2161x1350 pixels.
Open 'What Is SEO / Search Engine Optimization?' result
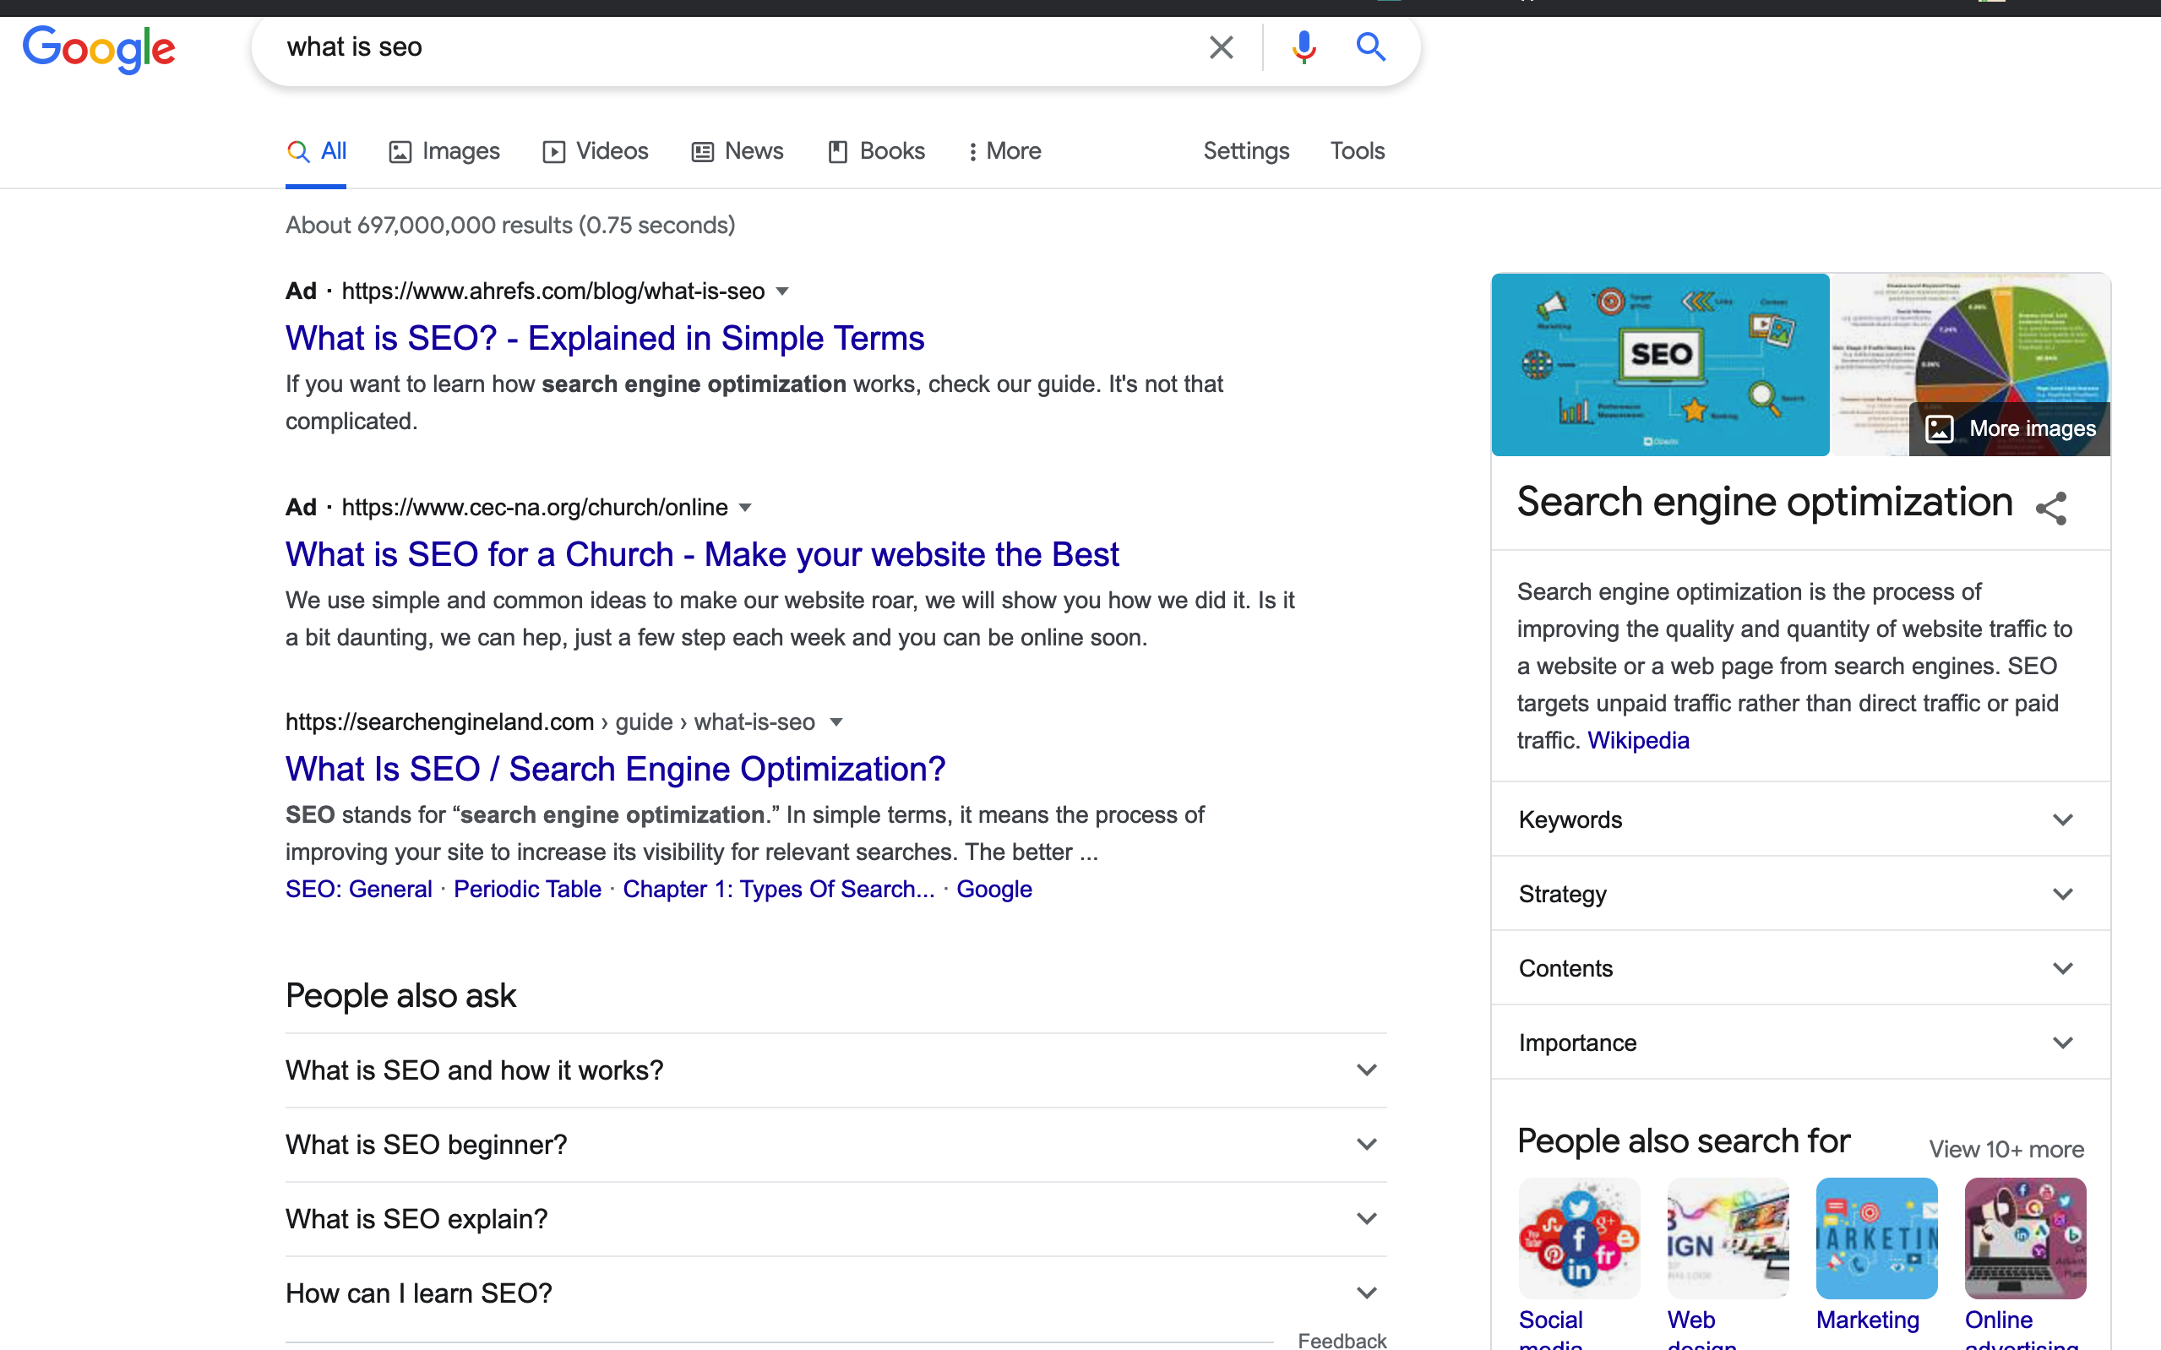[615, 769]
